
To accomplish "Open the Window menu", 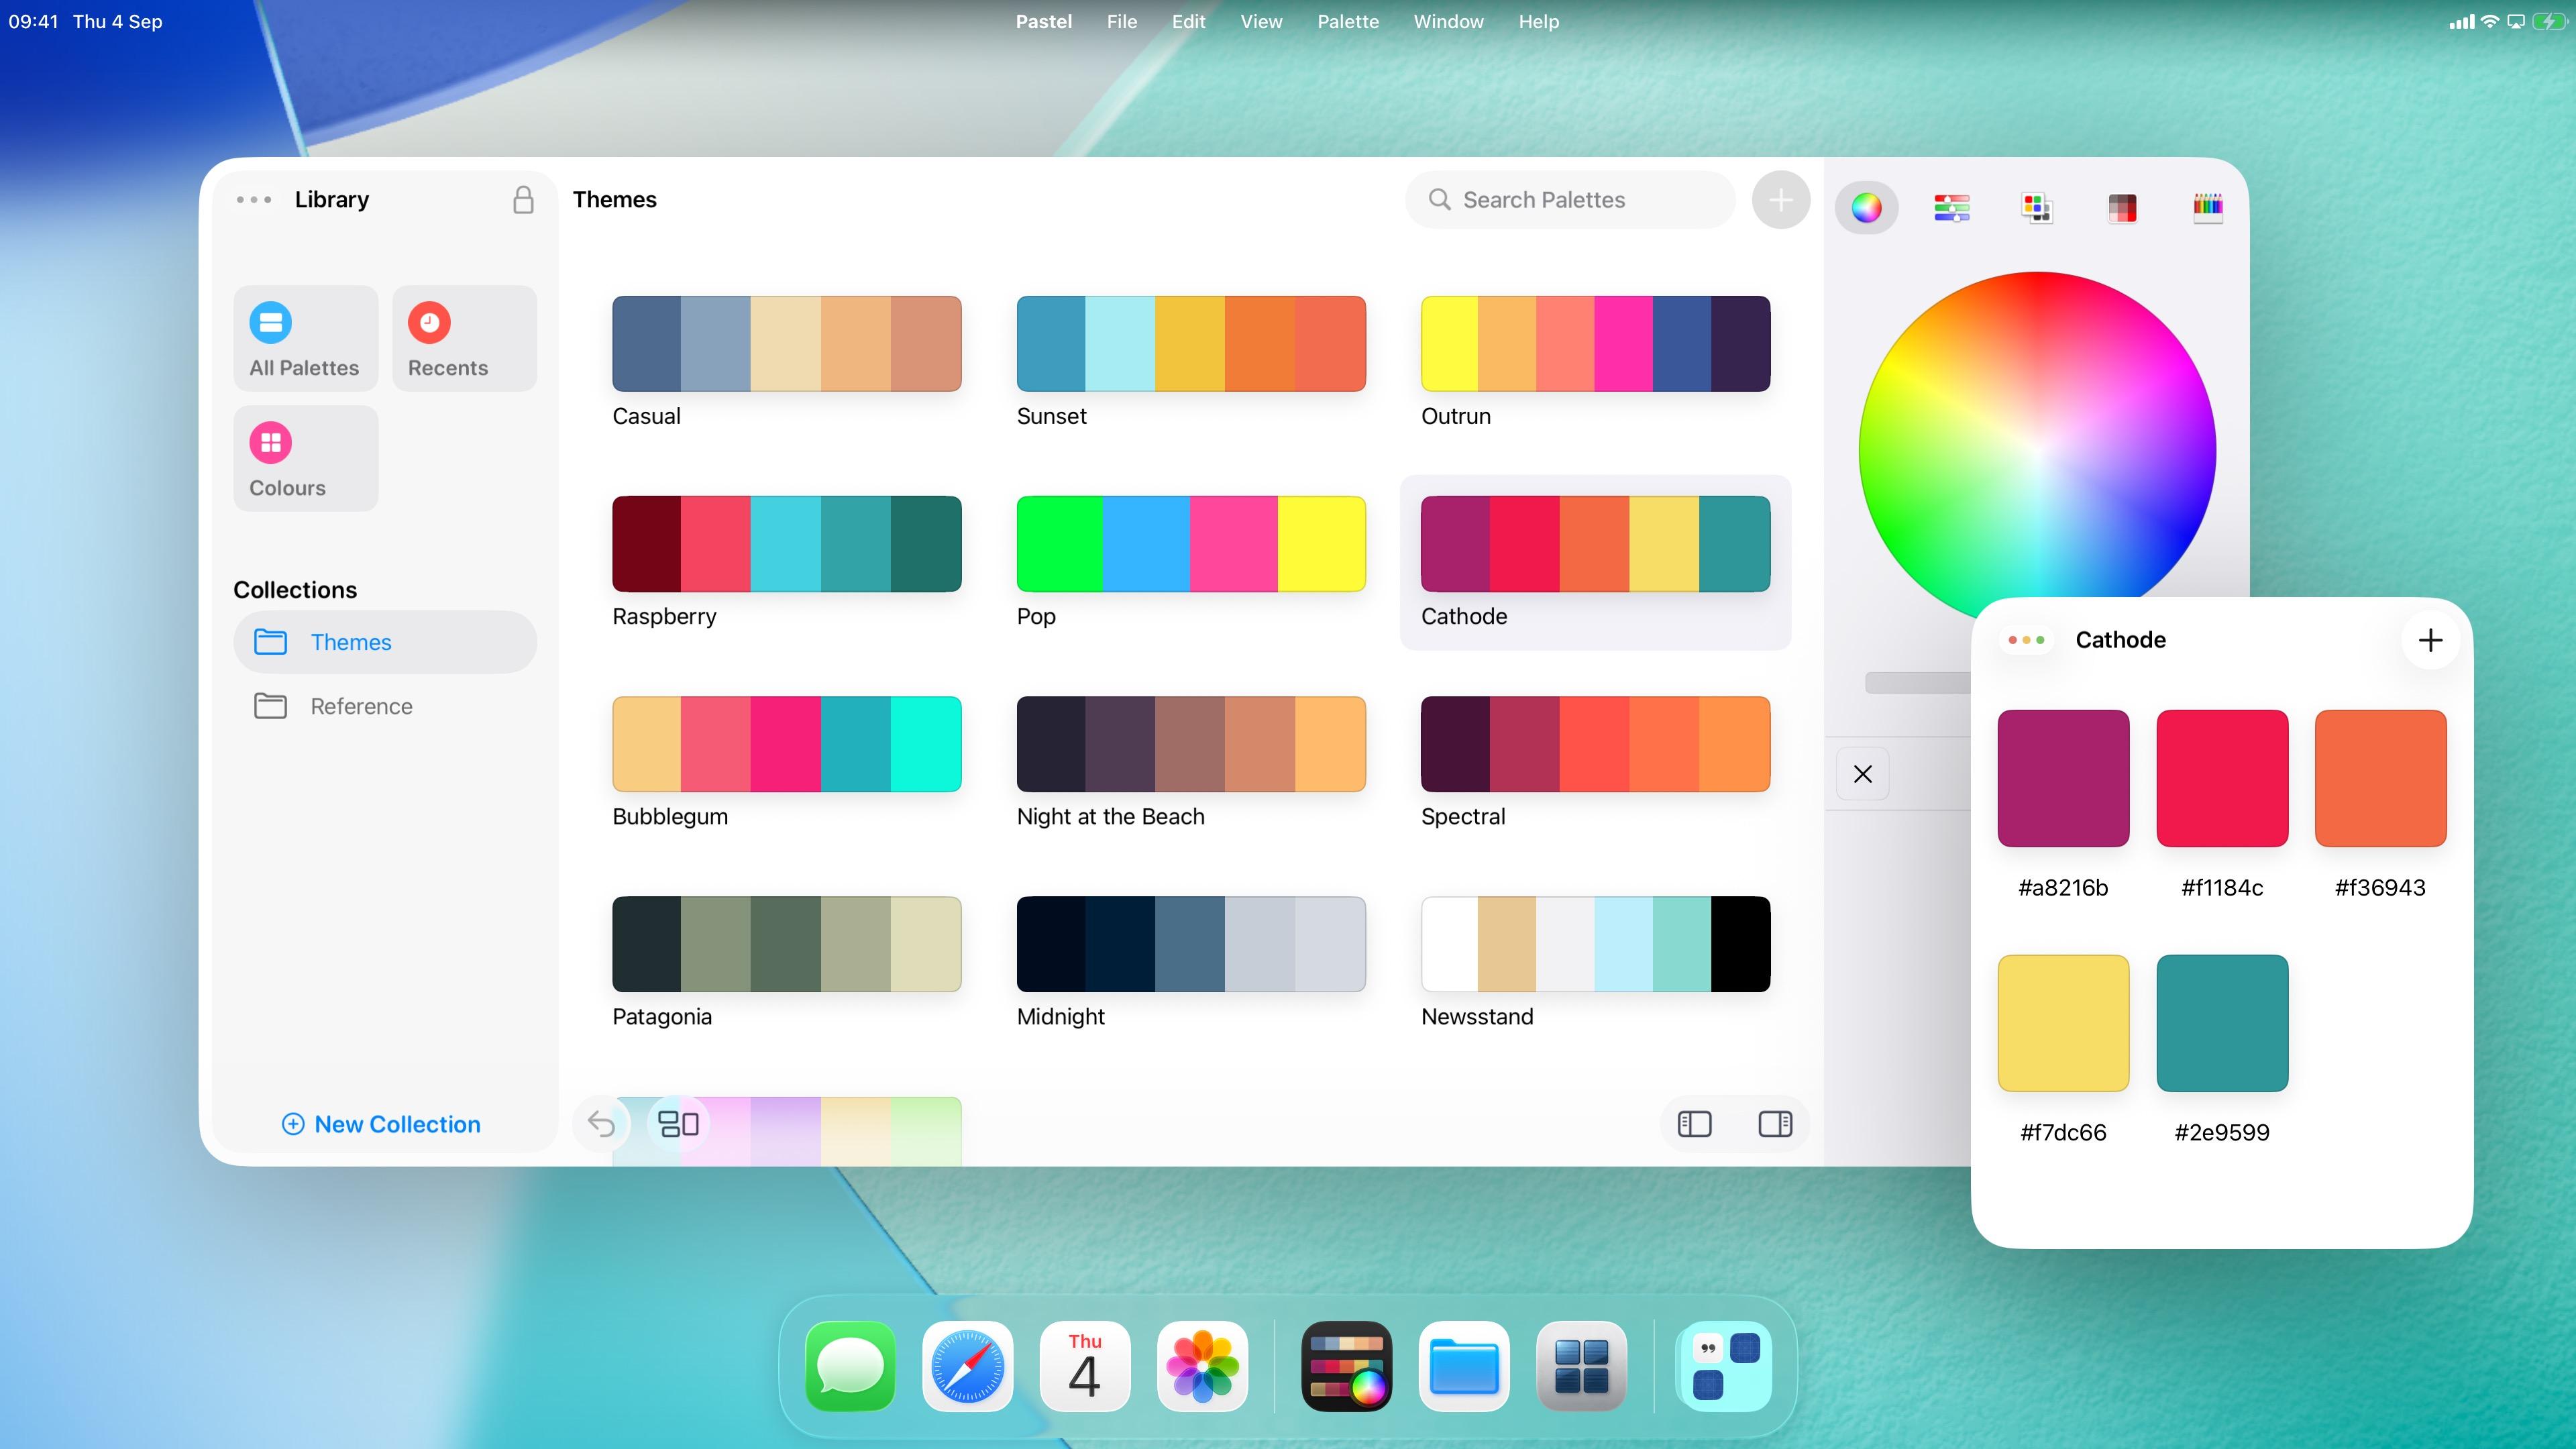I will coord(1448,21).
